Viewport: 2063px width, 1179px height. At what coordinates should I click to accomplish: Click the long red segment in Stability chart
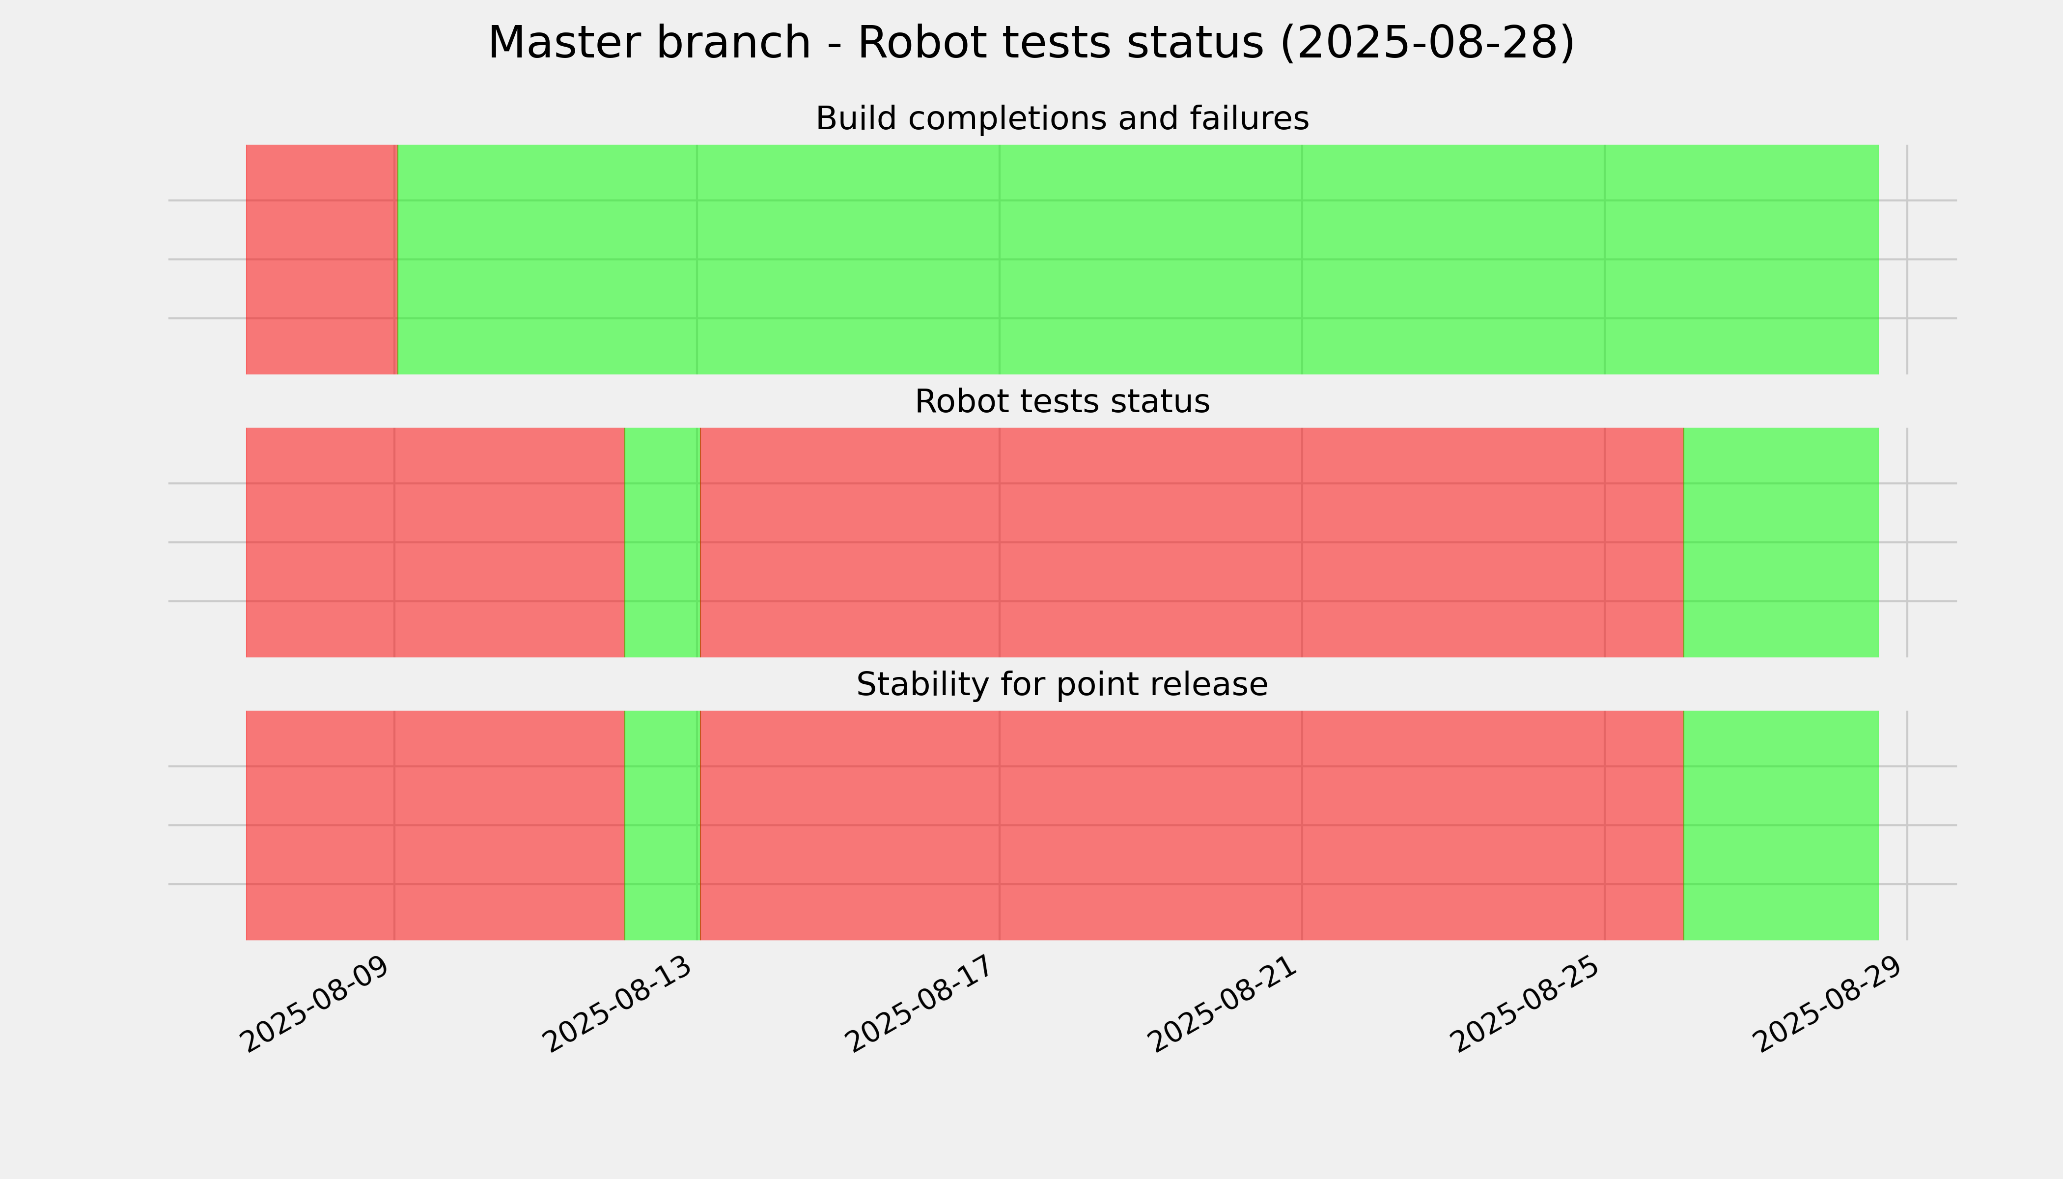[x=1192, y=825]
